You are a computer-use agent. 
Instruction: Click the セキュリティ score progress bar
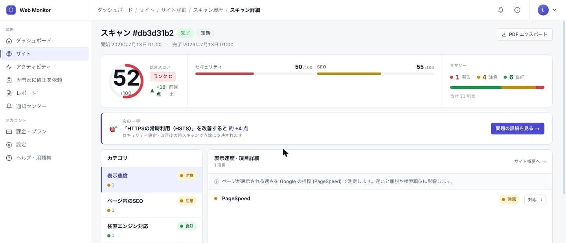(254, 74)
